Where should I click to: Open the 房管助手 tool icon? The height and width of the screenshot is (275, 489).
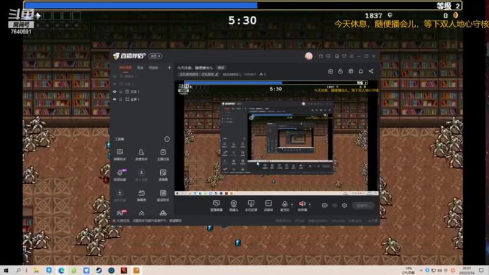(x=141, y=155)
